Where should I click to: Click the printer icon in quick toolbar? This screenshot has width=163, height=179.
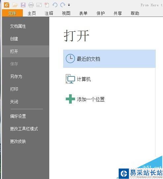pyautogui.click(x=31, y=5)
